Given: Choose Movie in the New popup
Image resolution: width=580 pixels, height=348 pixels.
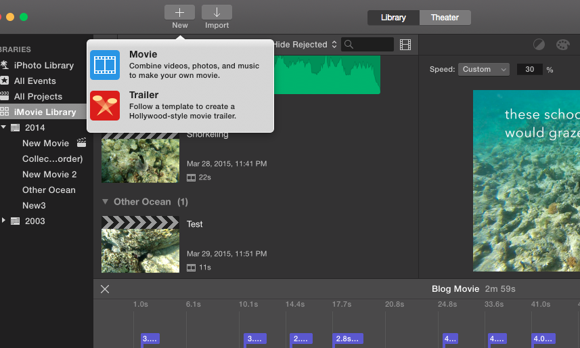Looking at the screenshot, I should point(181,65).
